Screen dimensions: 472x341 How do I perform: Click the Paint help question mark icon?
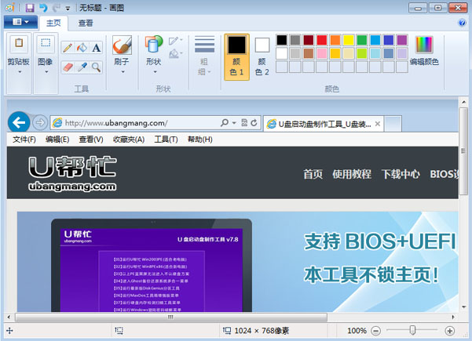[x=462, y=23]
